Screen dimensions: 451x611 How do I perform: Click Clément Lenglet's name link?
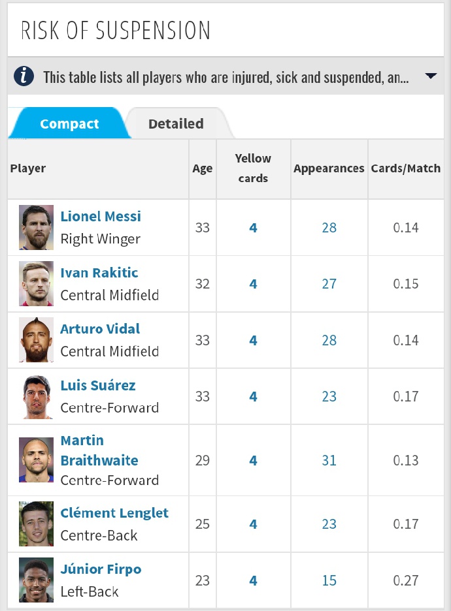(114, 513)
